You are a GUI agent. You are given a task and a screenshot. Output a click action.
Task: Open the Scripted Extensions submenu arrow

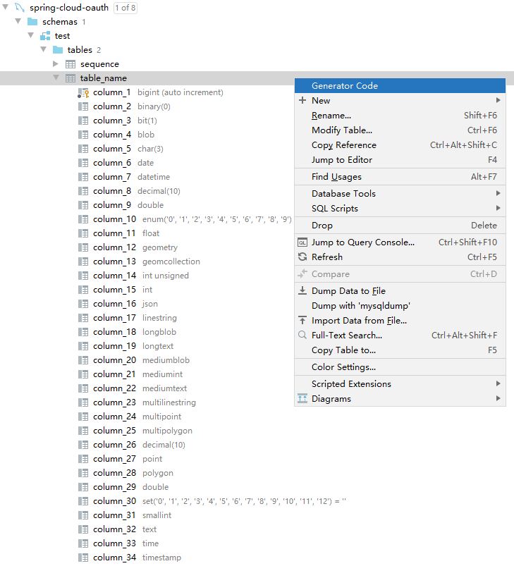tap(498, 383)
